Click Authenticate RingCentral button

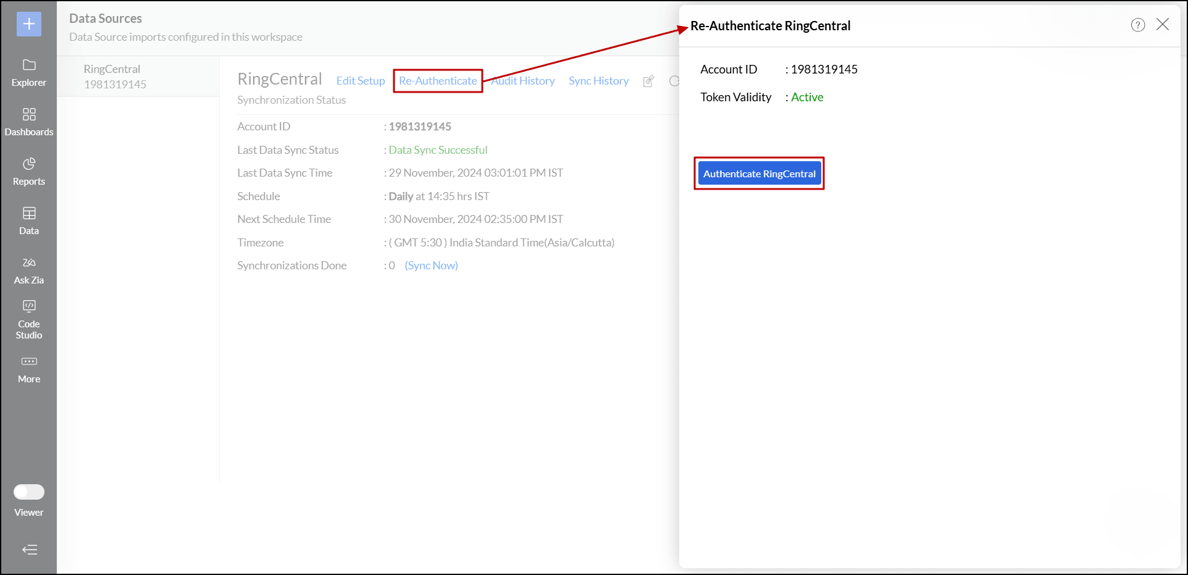[759, 174]
